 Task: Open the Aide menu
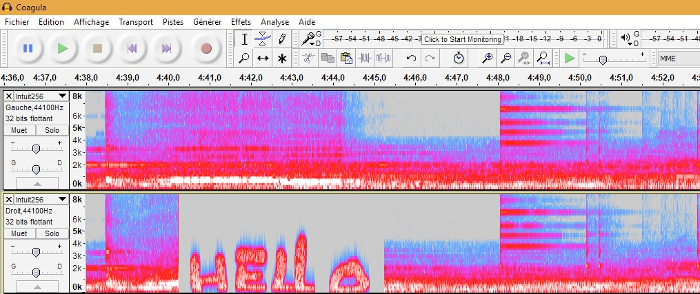pos(307,22)
